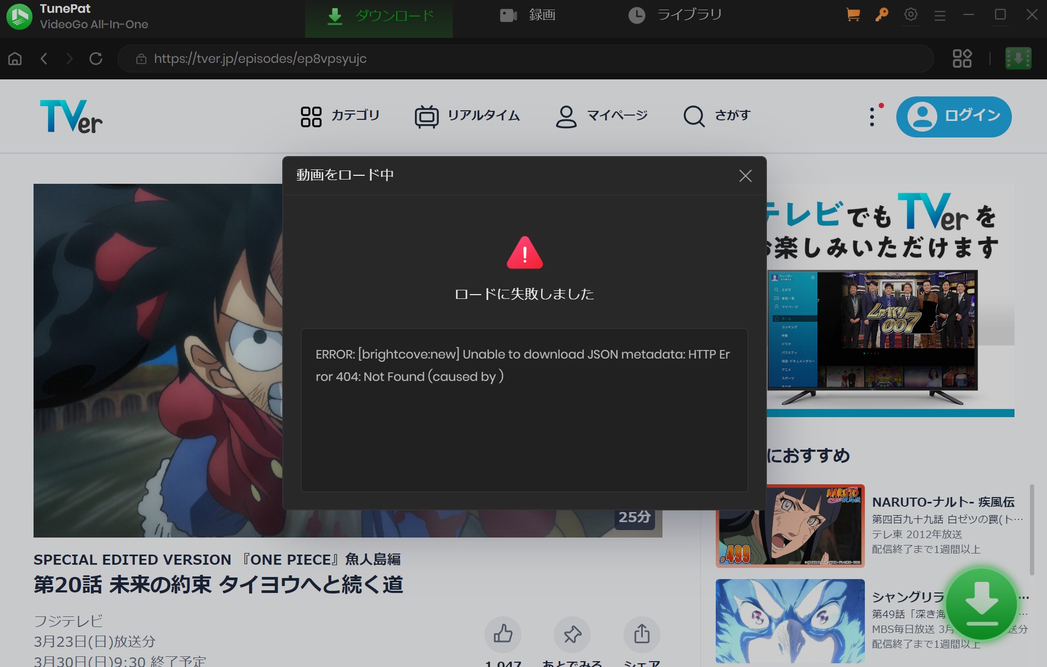Open the shopping cart icon
This screenshot has height=667, width=1047.
pyautogui.click(x=853, y=15)
